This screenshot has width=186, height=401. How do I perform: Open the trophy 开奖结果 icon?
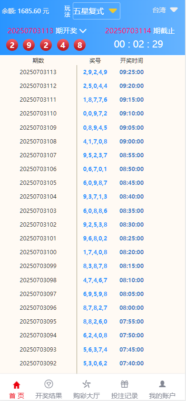coord(49,384)
